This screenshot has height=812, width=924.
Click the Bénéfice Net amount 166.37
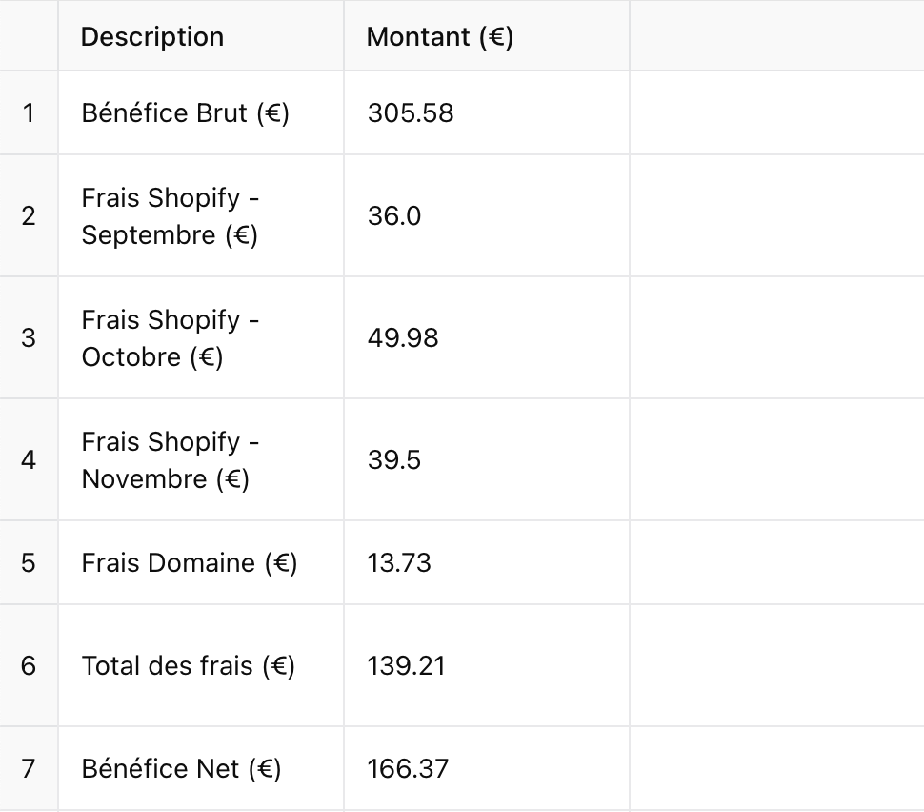[x=408, y=769]
